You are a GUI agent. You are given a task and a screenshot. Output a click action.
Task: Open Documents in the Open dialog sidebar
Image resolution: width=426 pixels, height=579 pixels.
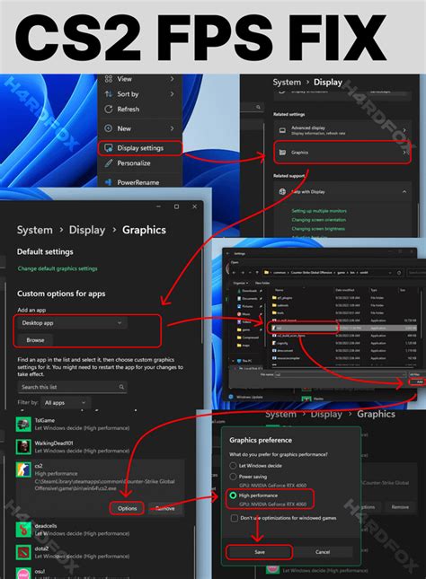(249, 298)
